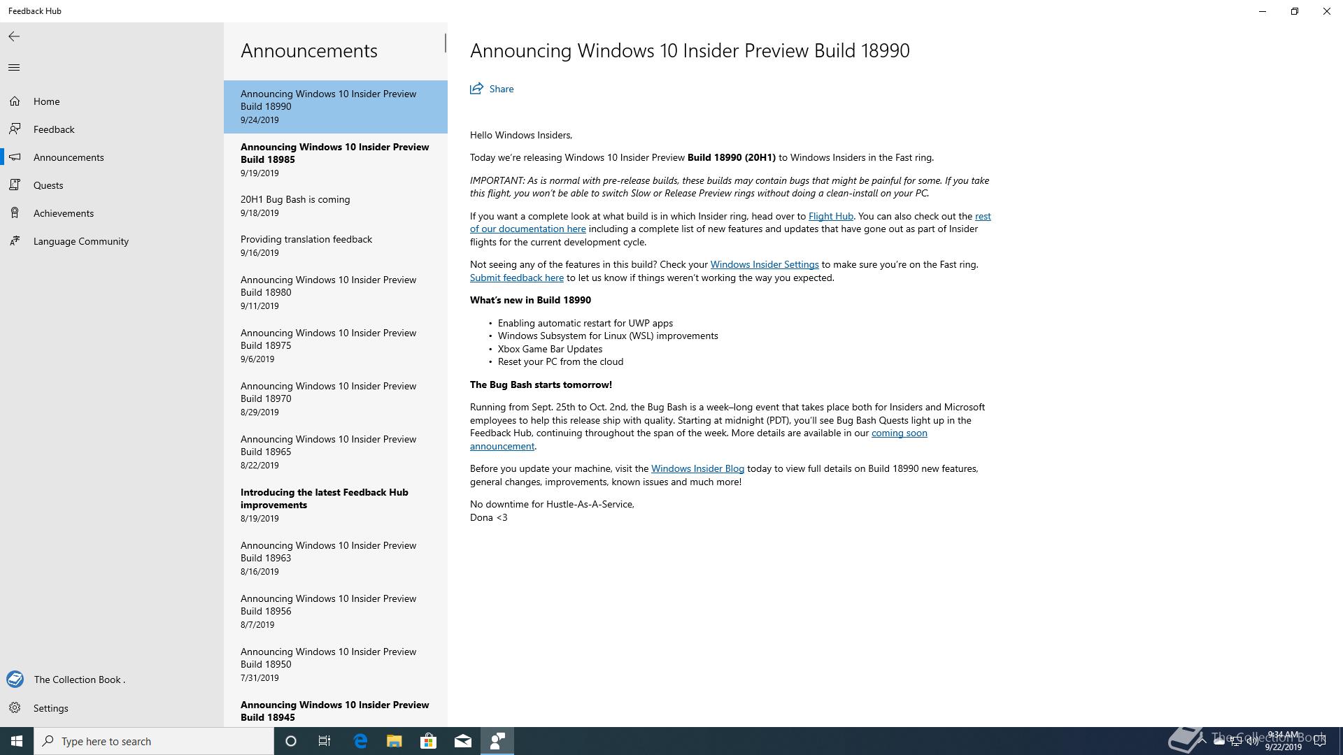Screen dimensions: 1343x755
Task: Click the Collection Book account avatar
Action: 15,679
